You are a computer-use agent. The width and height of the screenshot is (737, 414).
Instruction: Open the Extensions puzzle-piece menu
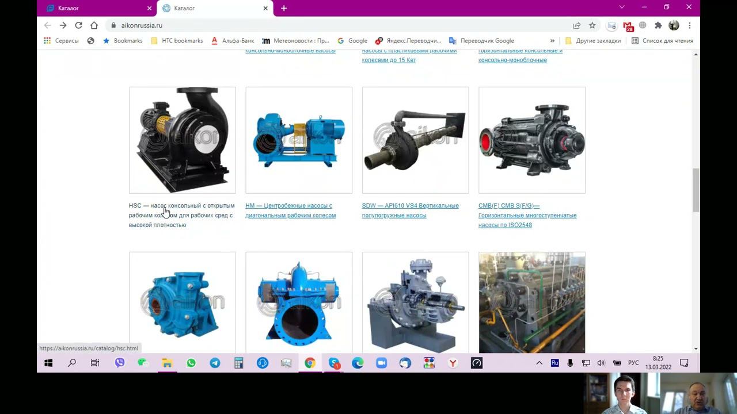(658, 25)
